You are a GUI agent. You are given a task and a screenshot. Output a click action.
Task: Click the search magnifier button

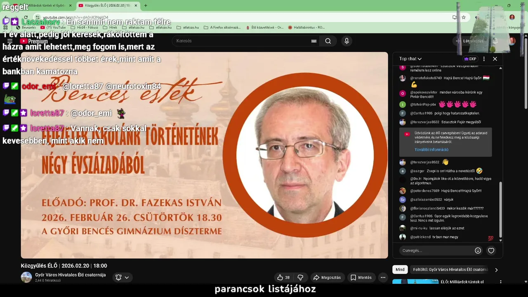click(x=328, y=41)
